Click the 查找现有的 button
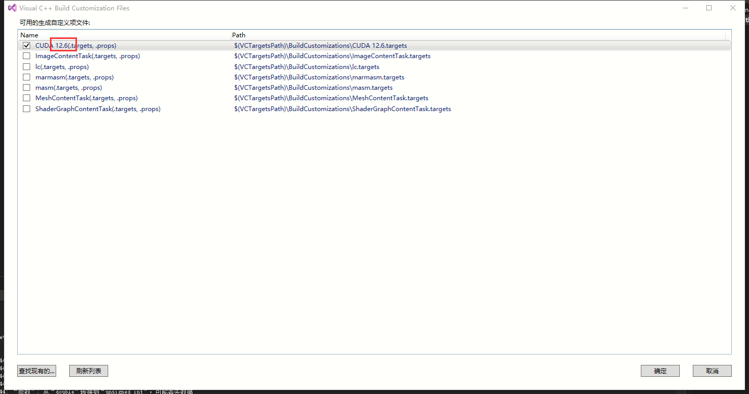This screenshot has width=749, height=394. [x=36, y=371]
